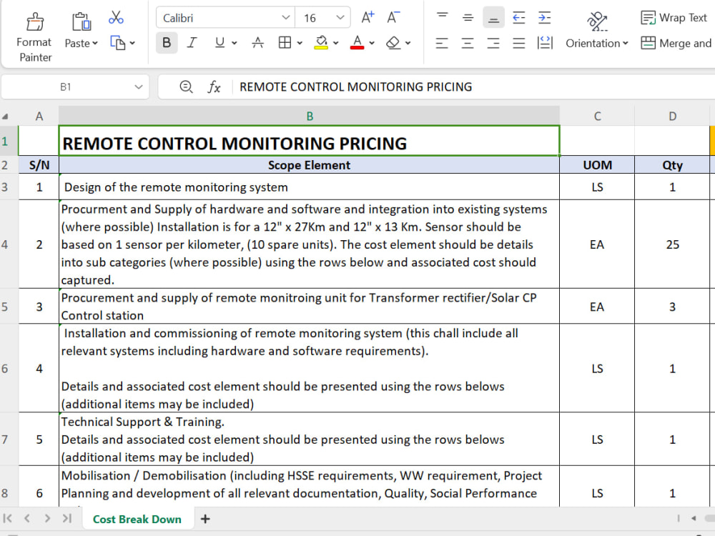Image resolution: width=715 pixels, height=536 pixels.
Task: Click the Orientation icon
Action: point(597,21)
